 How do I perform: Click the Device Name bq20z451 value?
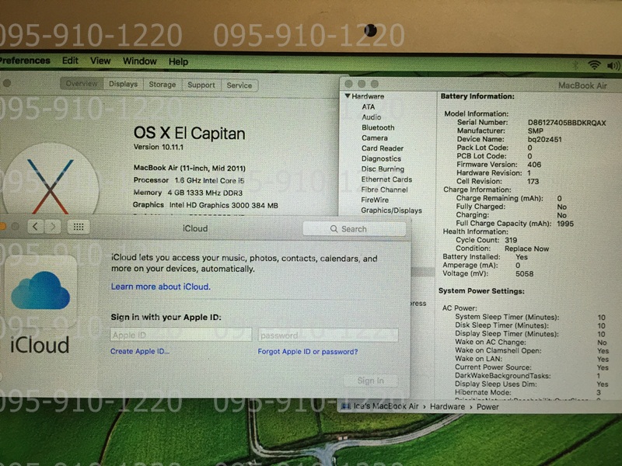545,140
